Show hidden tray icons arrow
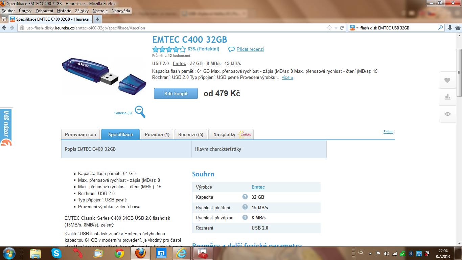 coord(370,253)
